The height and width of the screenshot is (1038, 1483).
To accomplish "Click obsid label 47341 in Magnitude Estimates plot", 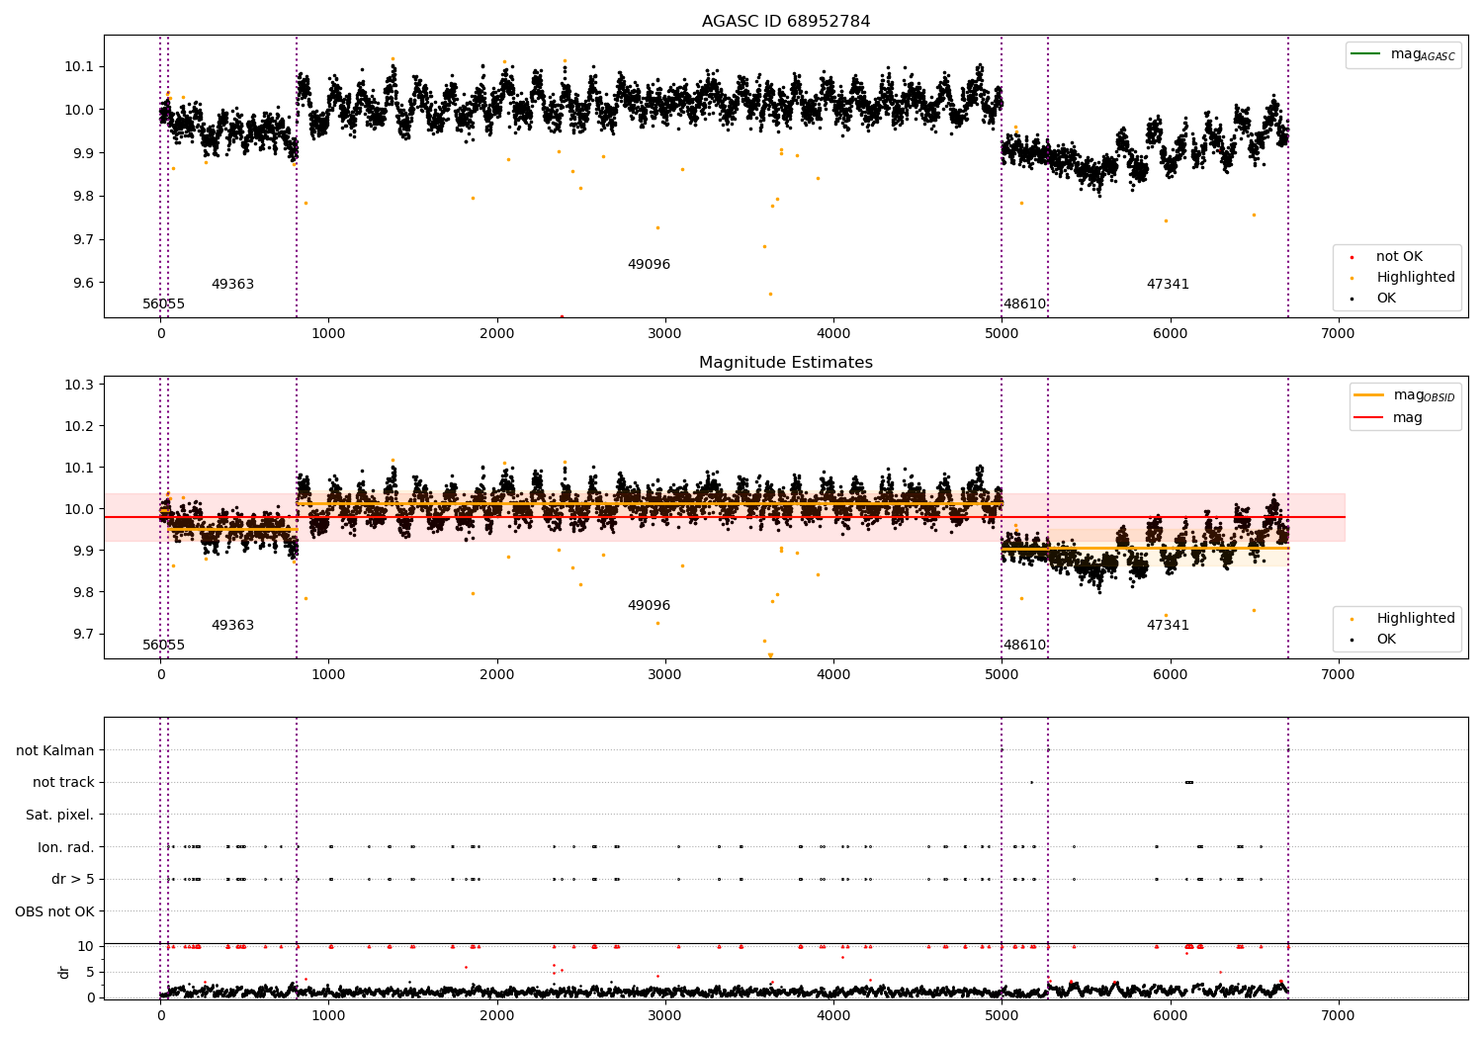I will (x=1168, y=626).
